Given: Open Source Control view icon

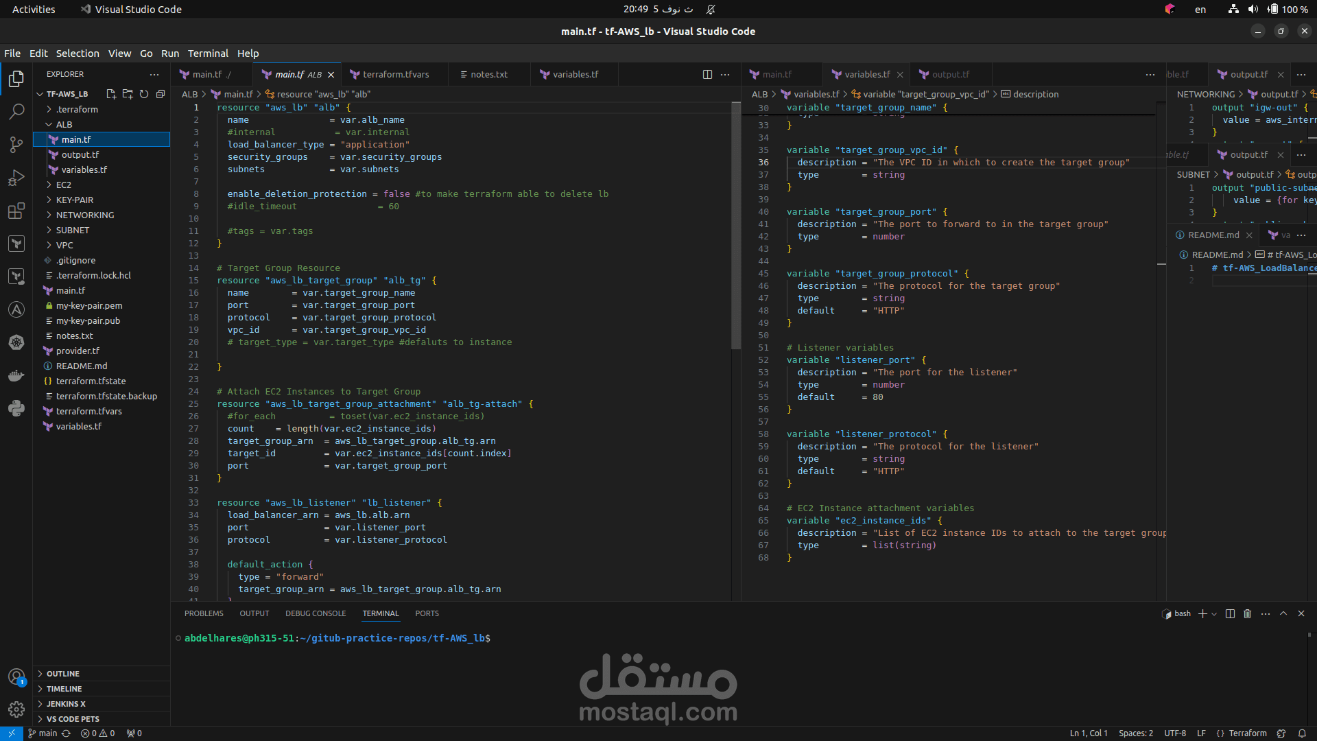Looking at the screenshot, I should pyautogui.click(x=16, y=144).
